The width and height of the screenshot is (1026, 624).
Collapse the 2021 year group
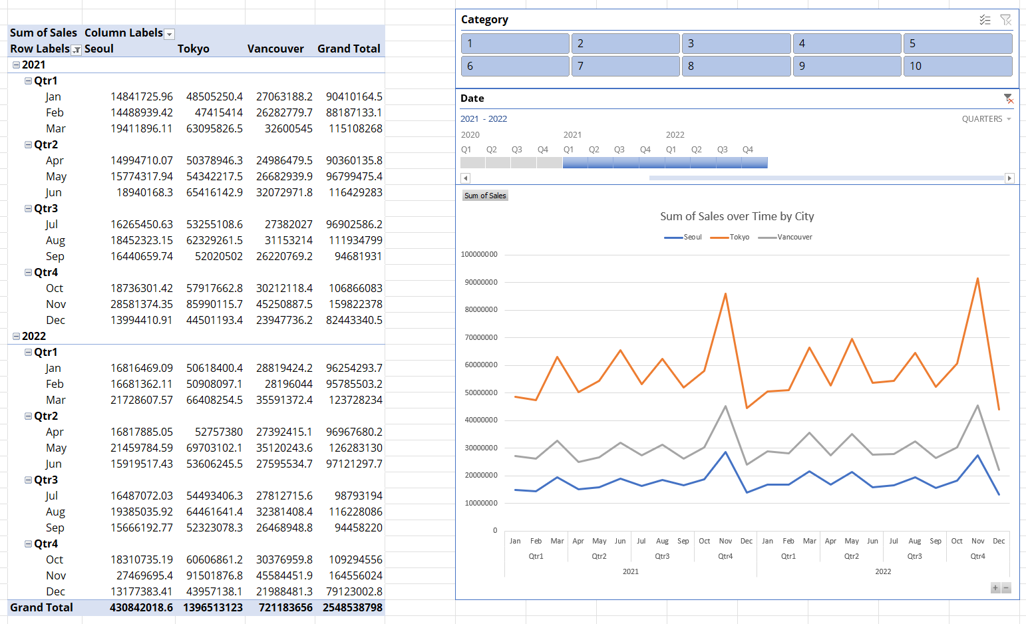[x=17, y=65]
